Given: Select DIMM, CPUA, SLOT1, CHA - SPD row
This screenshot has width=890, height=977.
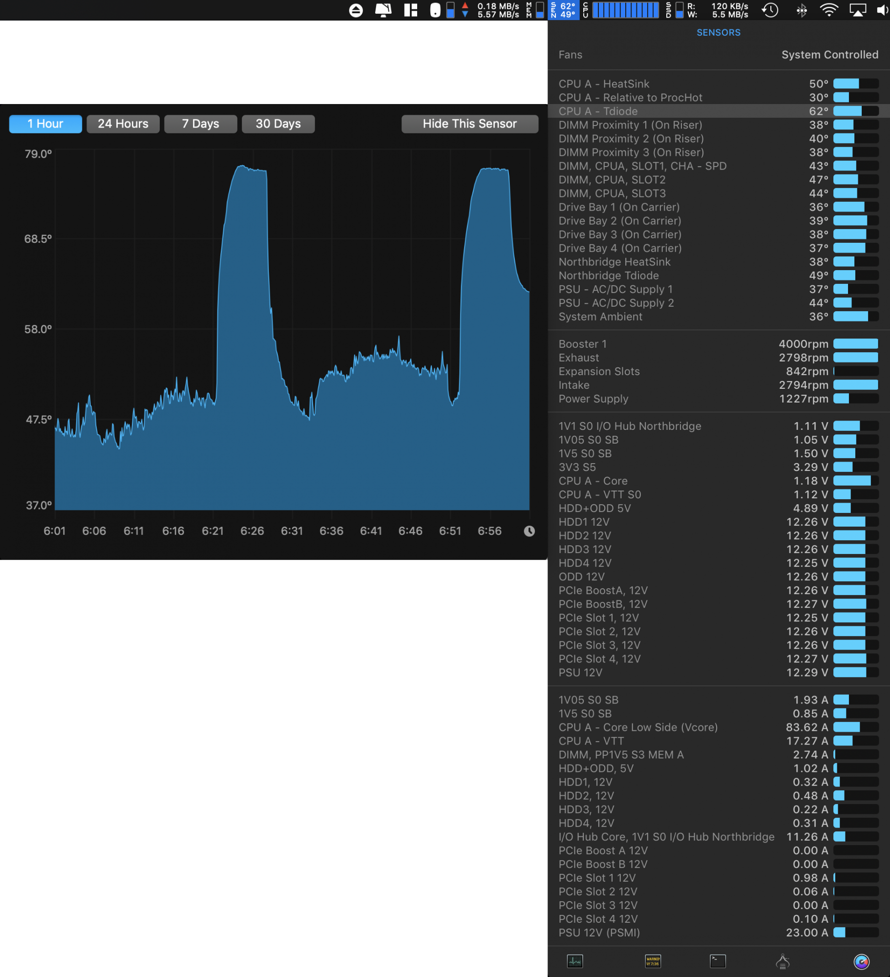Looking at the screenshot, I should (719, 166).
